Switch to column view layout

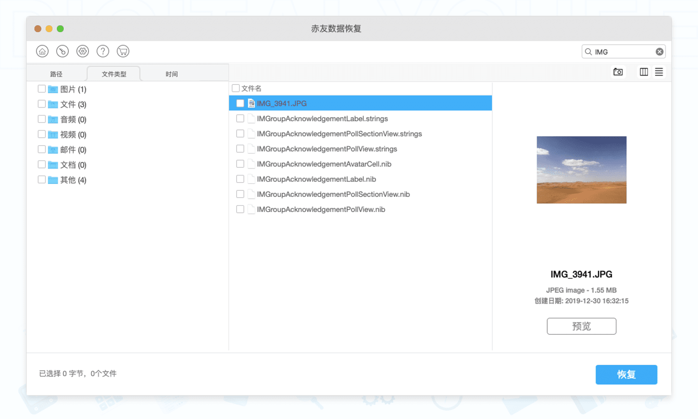click(x=644, y=72)
